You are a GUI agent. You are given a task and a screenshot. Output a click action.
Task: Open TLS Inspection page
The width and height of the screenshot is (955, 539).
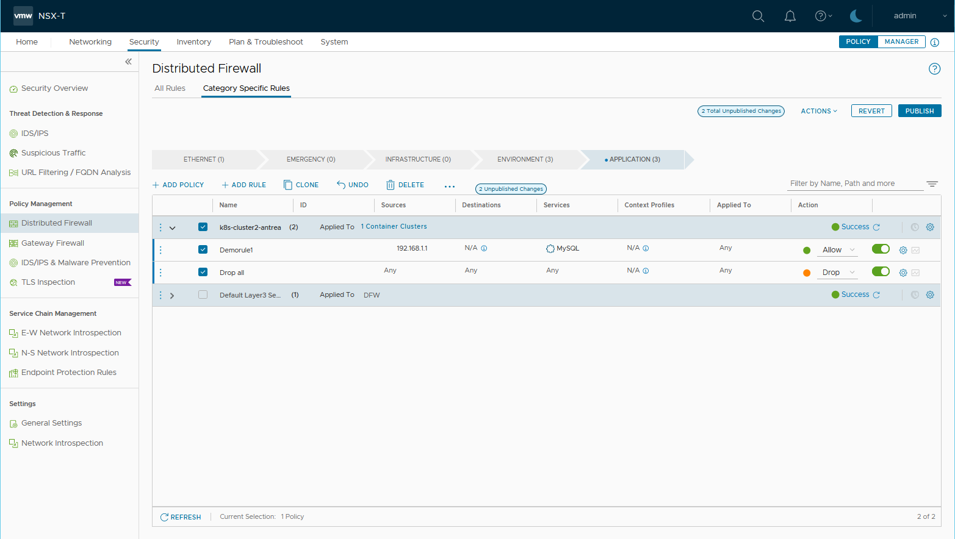[48, 282]
